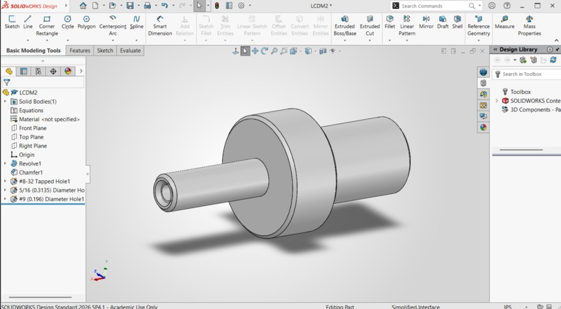Open the DisplayManager tab icon
561x309 pixels.
(68, 71)
